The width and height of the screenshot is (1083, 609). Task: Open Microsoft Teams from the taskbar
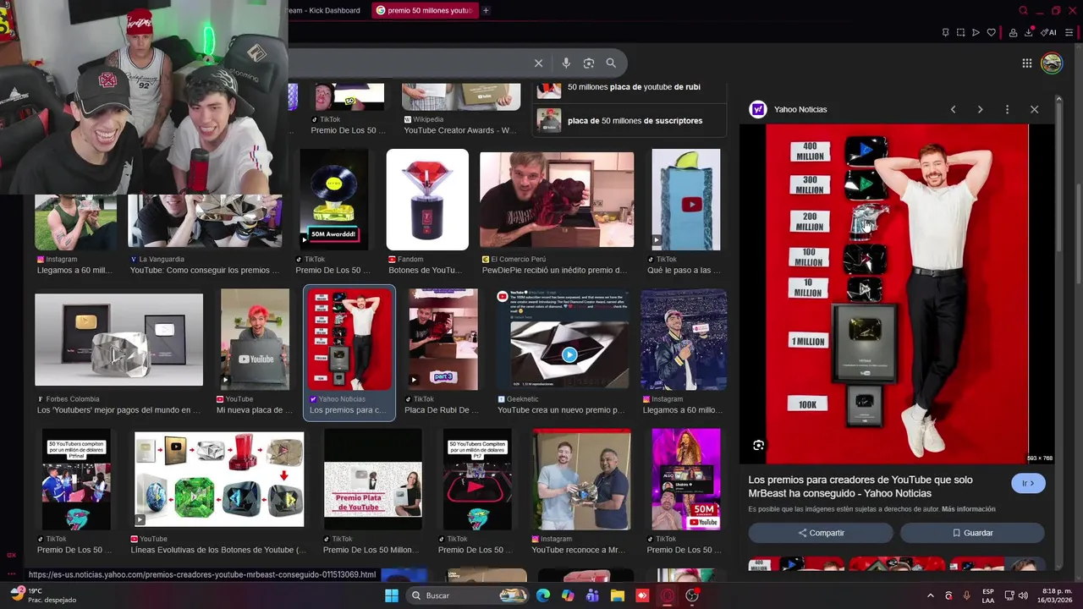(593, 595)
